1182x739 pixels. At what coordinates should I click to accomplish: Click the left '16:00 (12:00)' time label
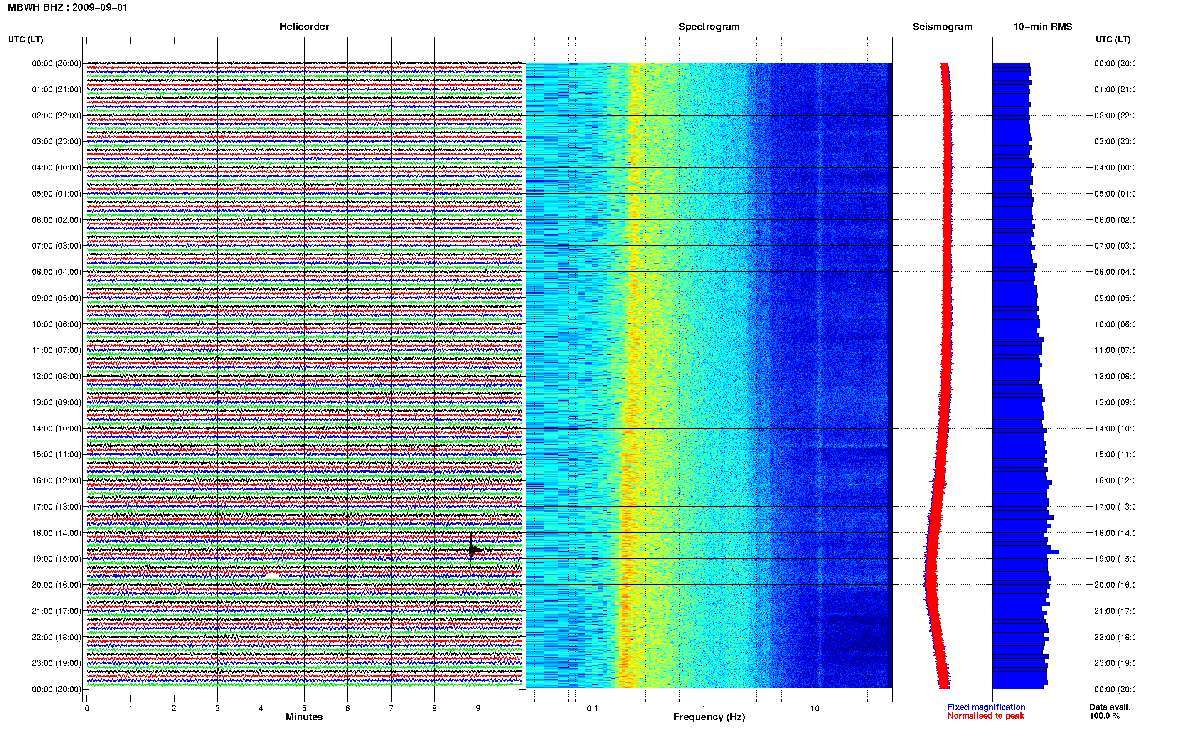point(57,480)
